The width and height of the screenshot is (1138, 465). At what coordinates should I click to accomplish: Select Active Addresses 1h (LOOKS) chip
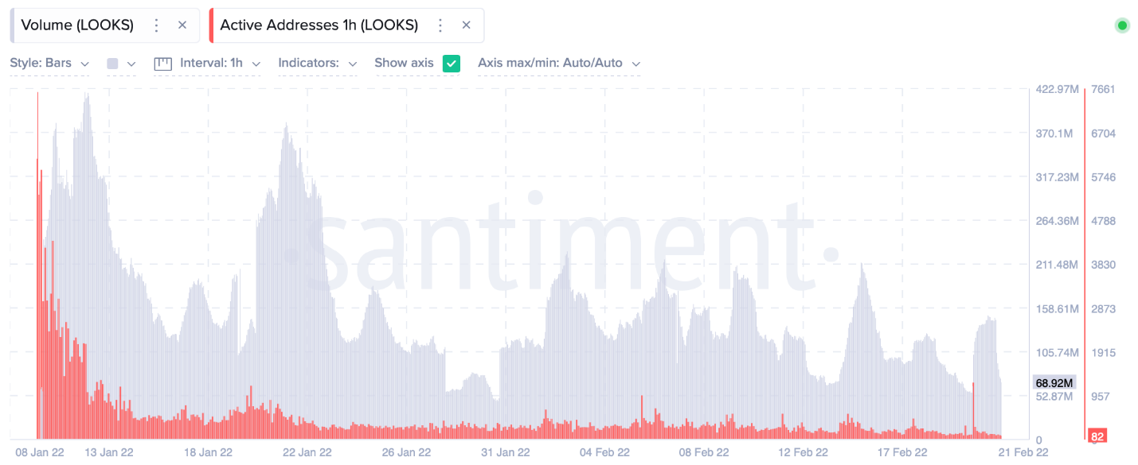coord(346,25)
